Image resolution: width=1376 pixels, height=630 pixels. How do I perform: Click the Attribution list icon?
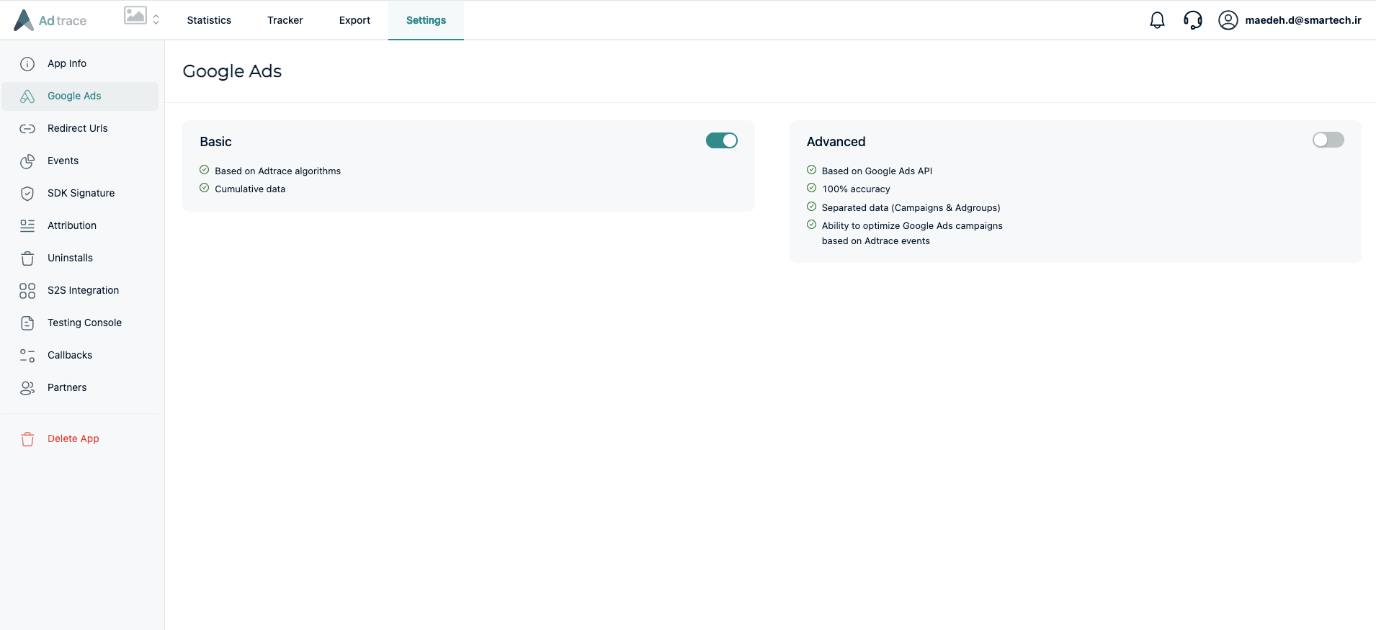coord(27,226)
